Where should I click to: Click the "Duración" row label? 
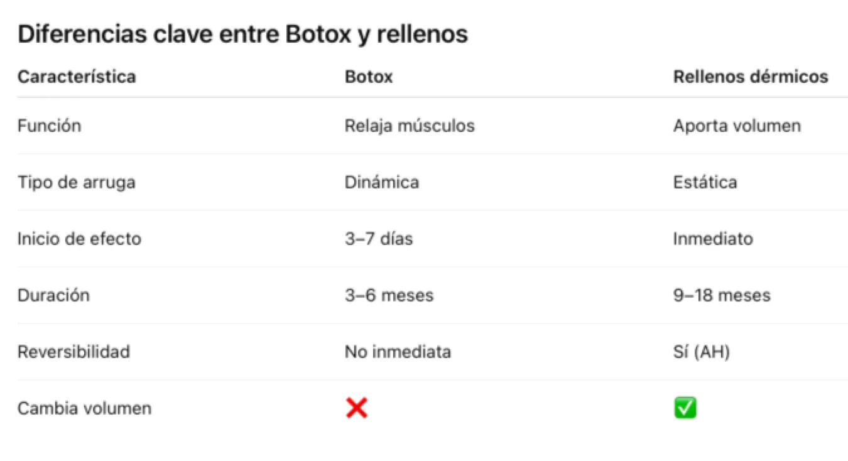pos(53,295)
